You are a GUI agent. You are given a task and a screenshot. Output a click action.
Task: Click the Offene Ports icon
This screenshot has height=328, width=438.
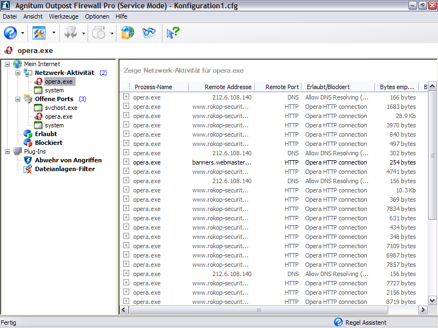(x=28, y=99)
